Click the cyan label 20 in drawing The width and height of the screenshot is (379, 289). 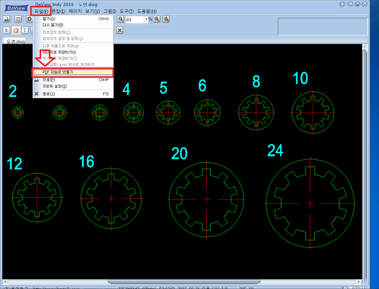179,153
